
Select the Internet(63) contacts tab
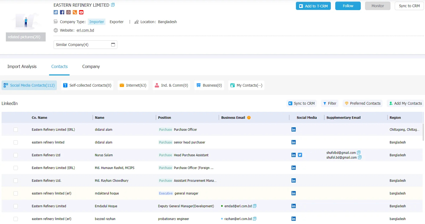[133, 85]
